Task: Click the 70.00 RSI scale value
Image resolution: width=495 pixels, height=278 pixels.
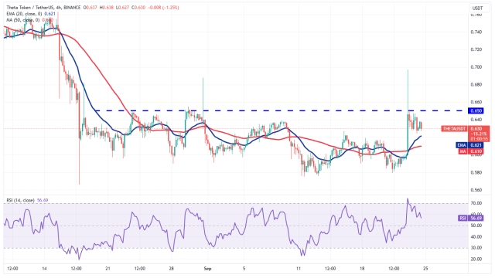Action: pos(476,203)
